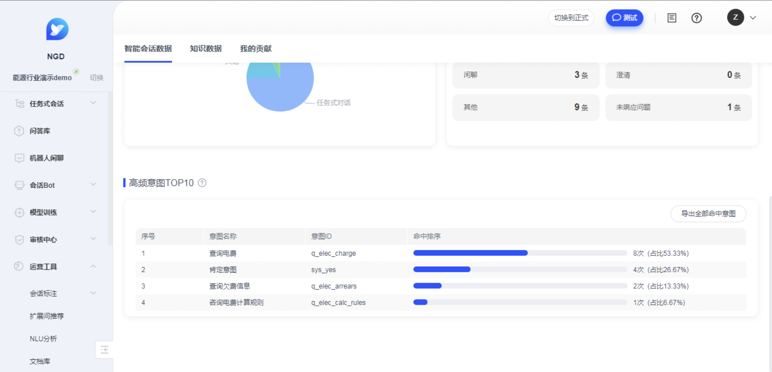
Task: Expand the 模型训练 chevron
Action: [x=93, y=211]
